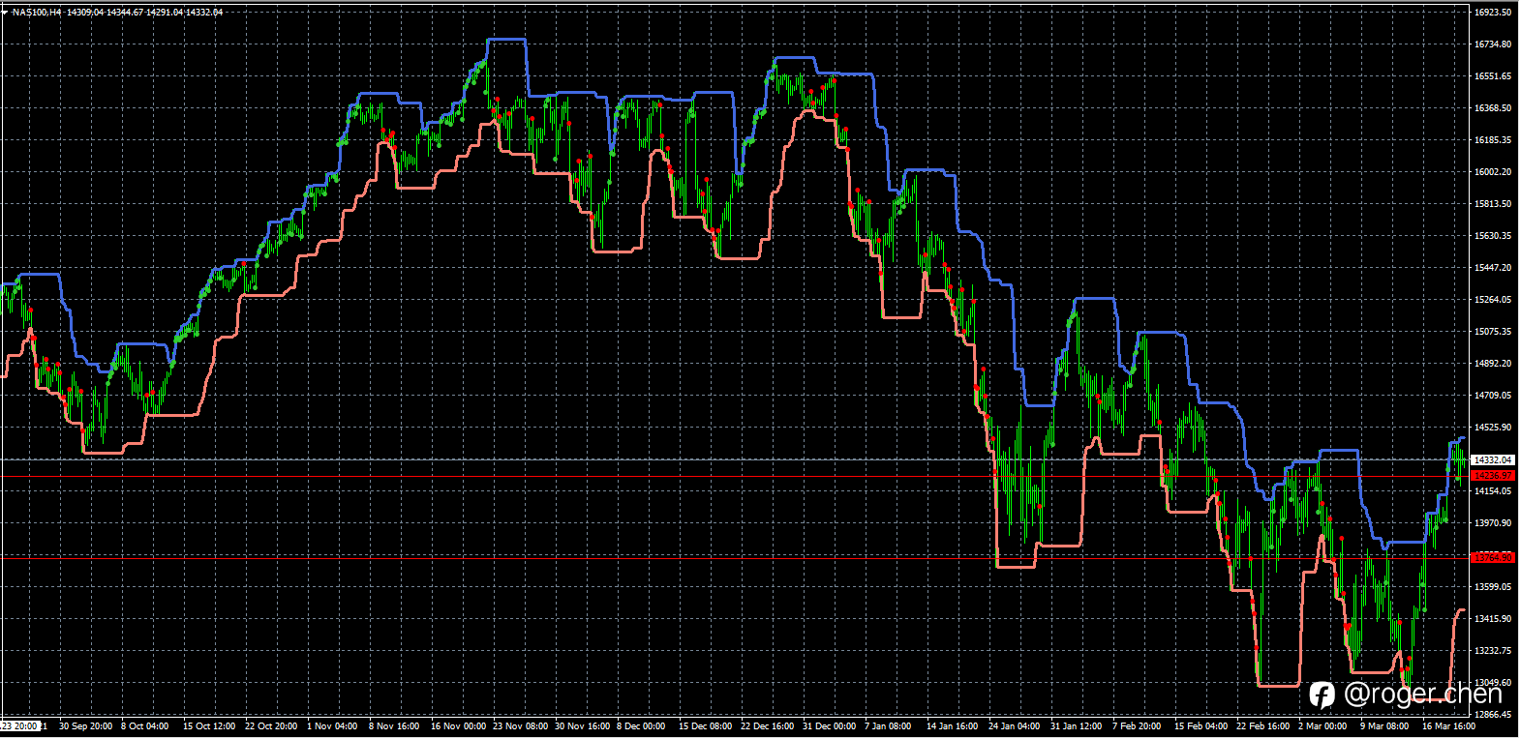Viewport: 1520px width, 739px height.
Task: Click time axis label 7 Jan 08:00
Action: click(888, 726)
